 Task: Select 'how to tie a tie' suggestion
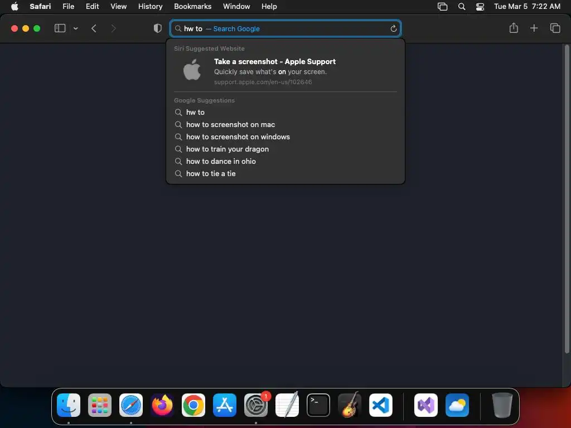(x=285, y=174)
